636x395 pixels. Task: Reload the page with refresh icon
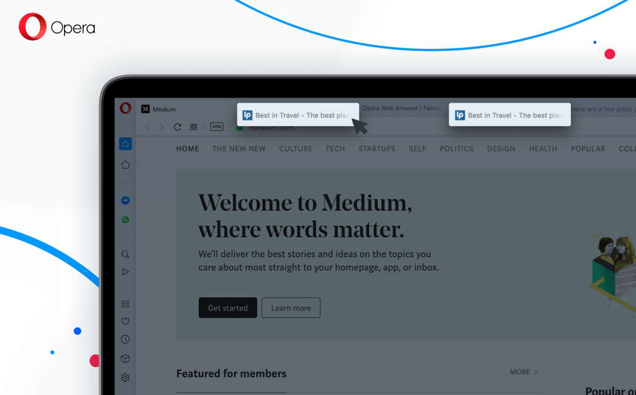pos(177,127)
